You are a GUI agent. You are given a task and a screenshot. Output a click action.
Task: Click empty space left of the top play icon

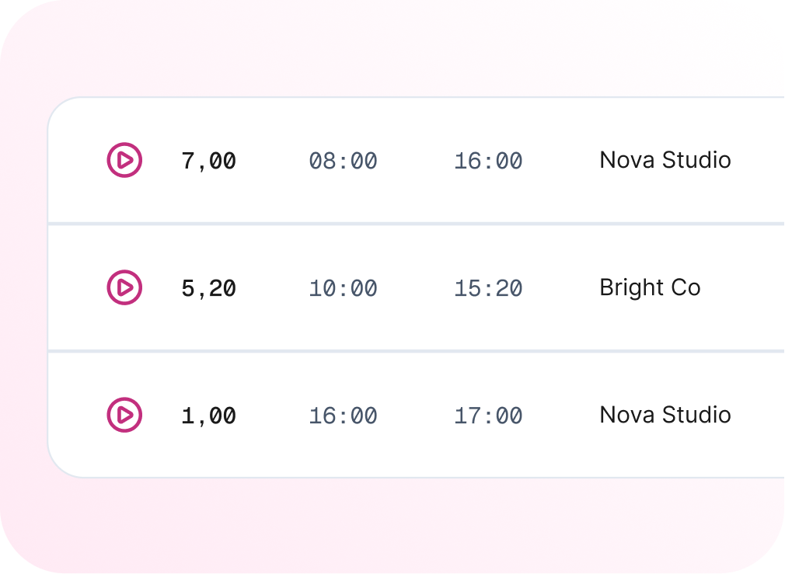pos(75,160)
